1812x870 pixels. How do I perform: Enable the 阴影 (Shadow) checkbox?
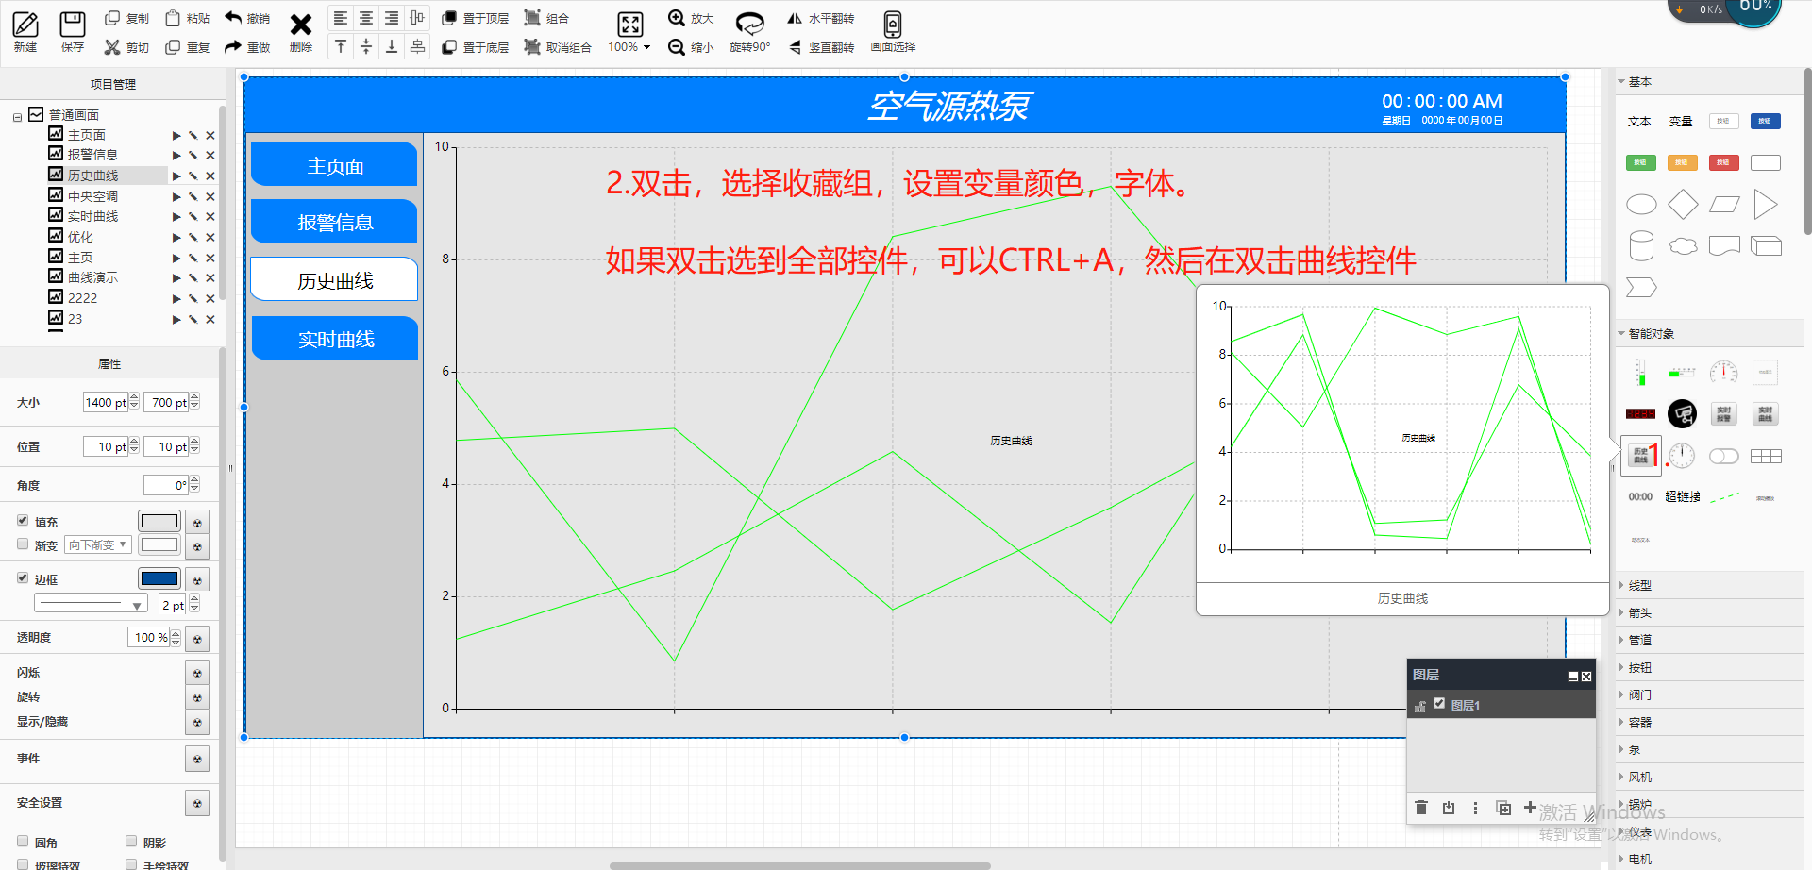tap(131, 842)
